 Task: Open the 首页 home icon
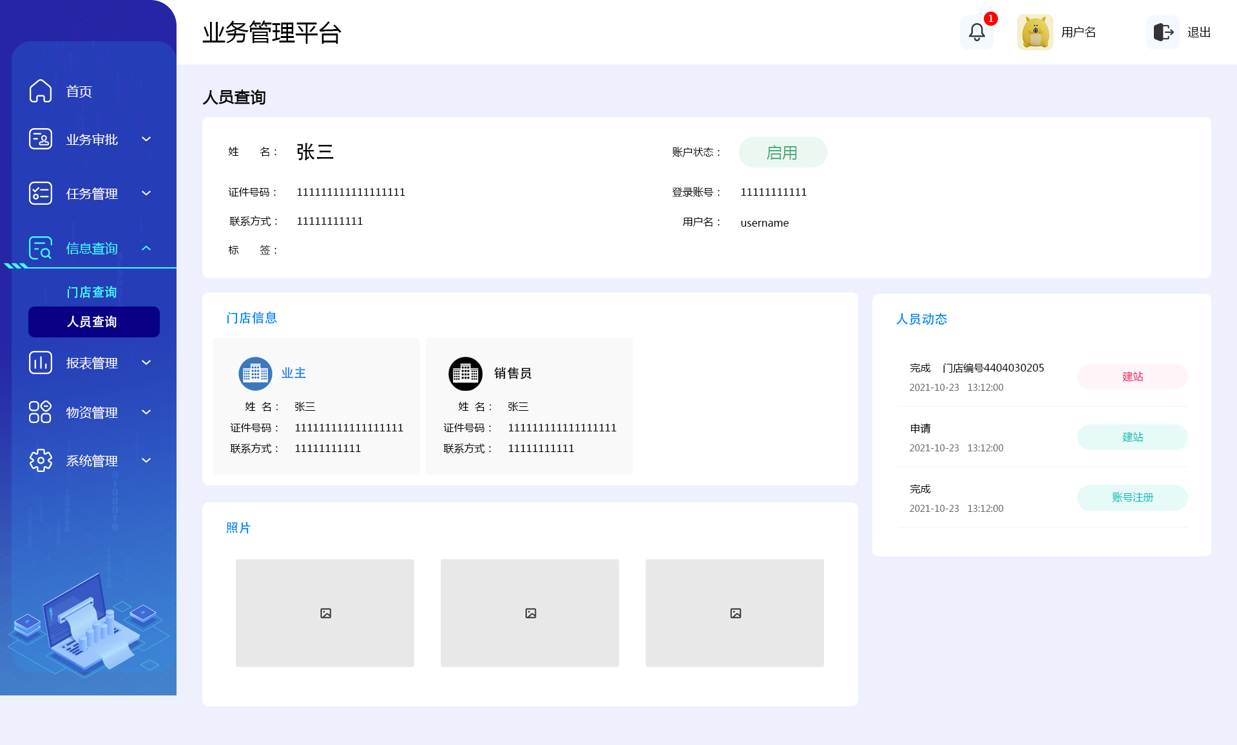41,91
